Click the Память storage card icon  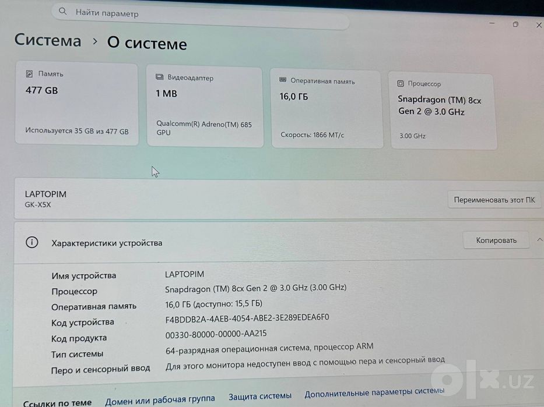coord(30,73)
